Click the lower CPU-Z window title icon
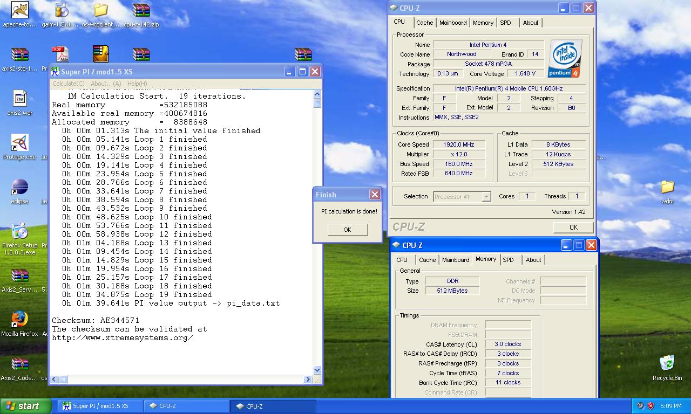This screenshot has height=414, width=691. pyautogui.click(x=396, y=245)
